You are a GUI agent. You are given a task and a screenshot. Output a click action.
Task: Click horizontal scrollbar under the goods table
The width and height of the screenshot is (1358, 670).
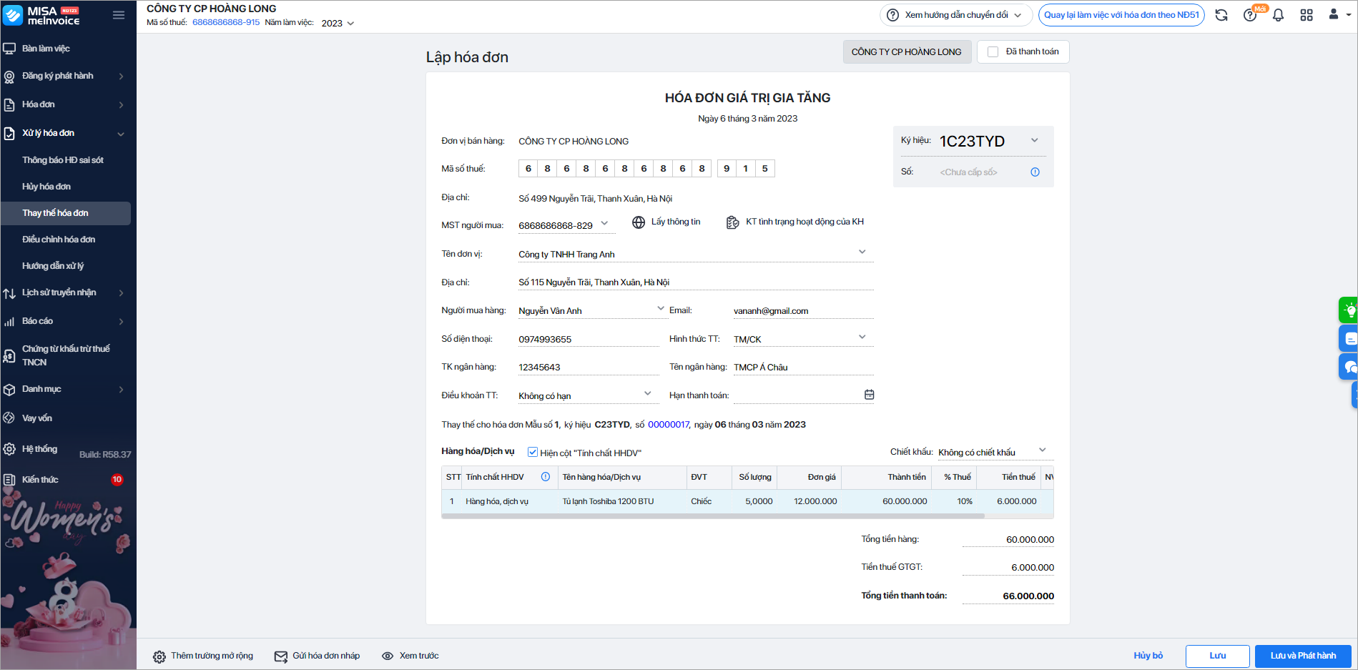pyautogui.click(x=713, y=516)
